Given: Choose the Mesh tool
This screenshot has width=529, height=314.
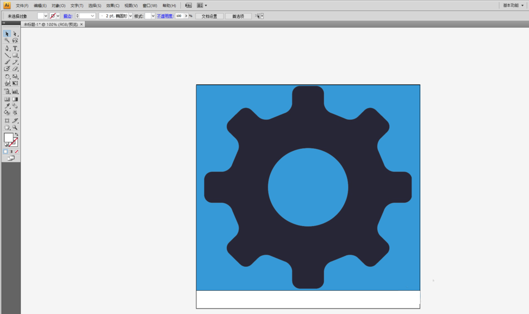Looking at the screenshot, I should point(7,99).
